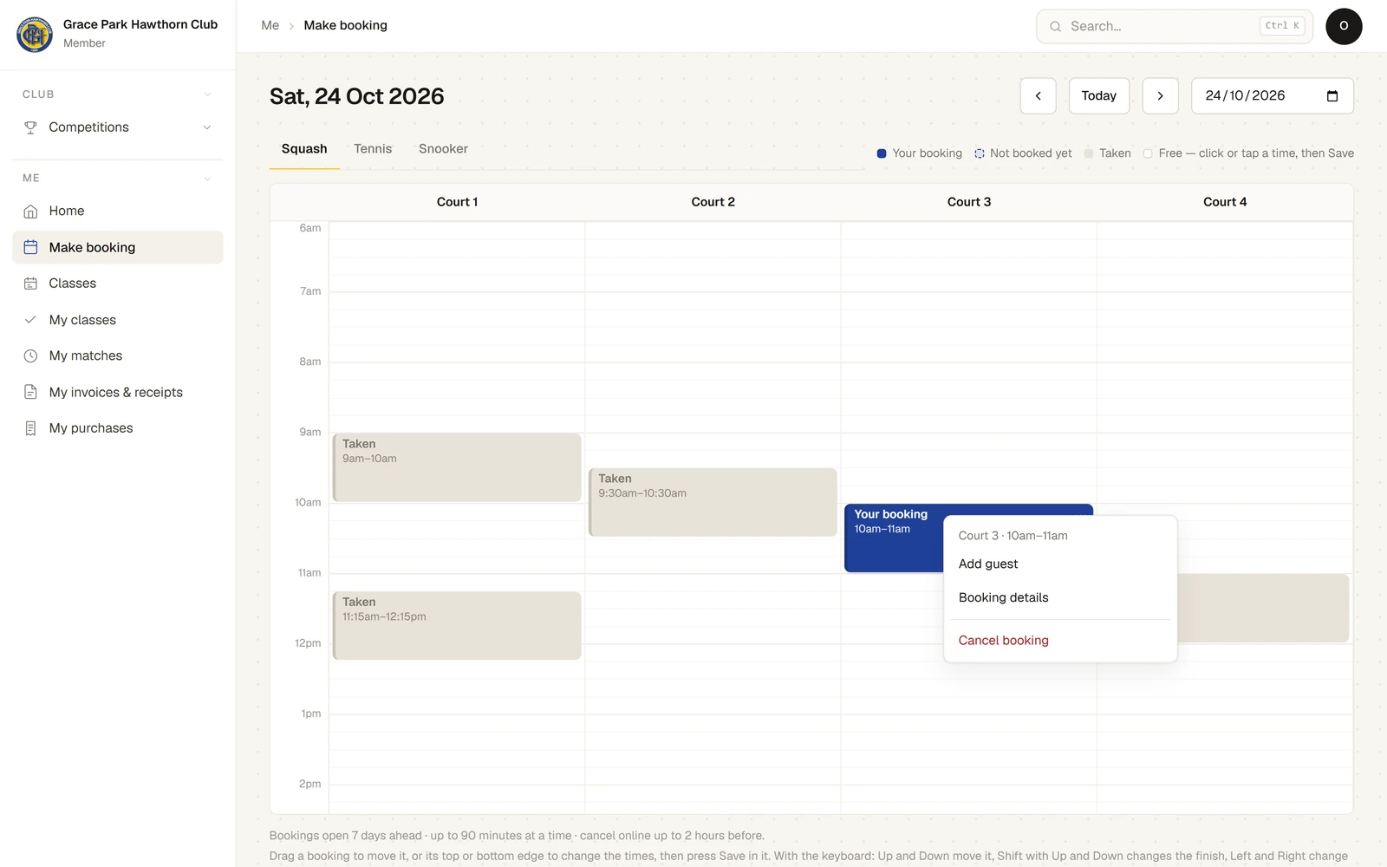Click the 24/10/2026 date field
The width and height of the screenshot is (1387, 867).
(x=1272, y=96)
